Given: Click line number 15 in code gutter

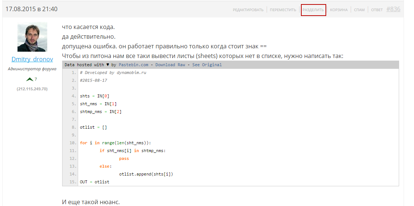Looking at the screenshot, I should (73, 182).
